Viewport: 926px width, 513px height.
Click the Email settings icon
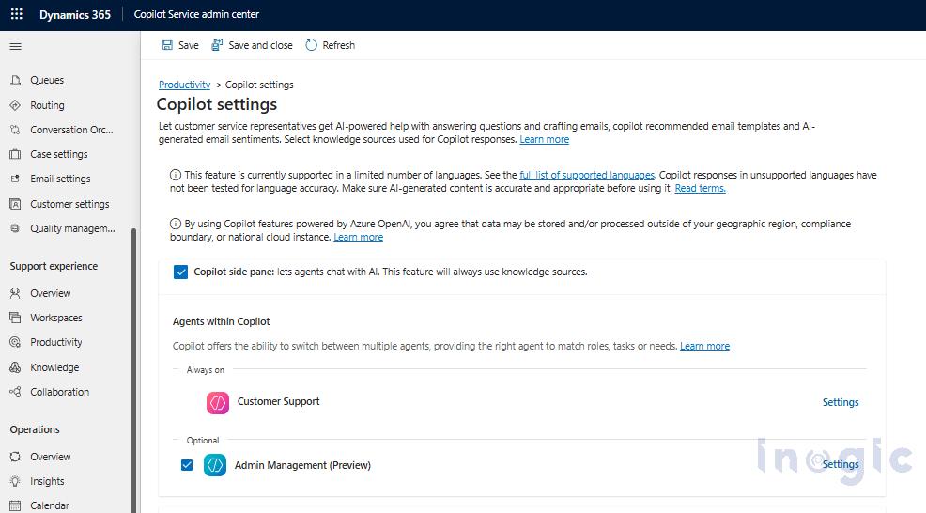pos(15,179)
